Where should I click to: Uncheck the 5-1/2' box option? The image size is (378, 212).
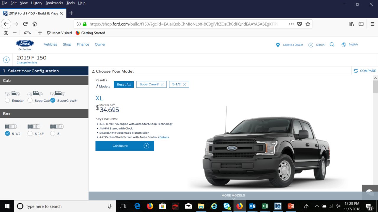(7, 133)
